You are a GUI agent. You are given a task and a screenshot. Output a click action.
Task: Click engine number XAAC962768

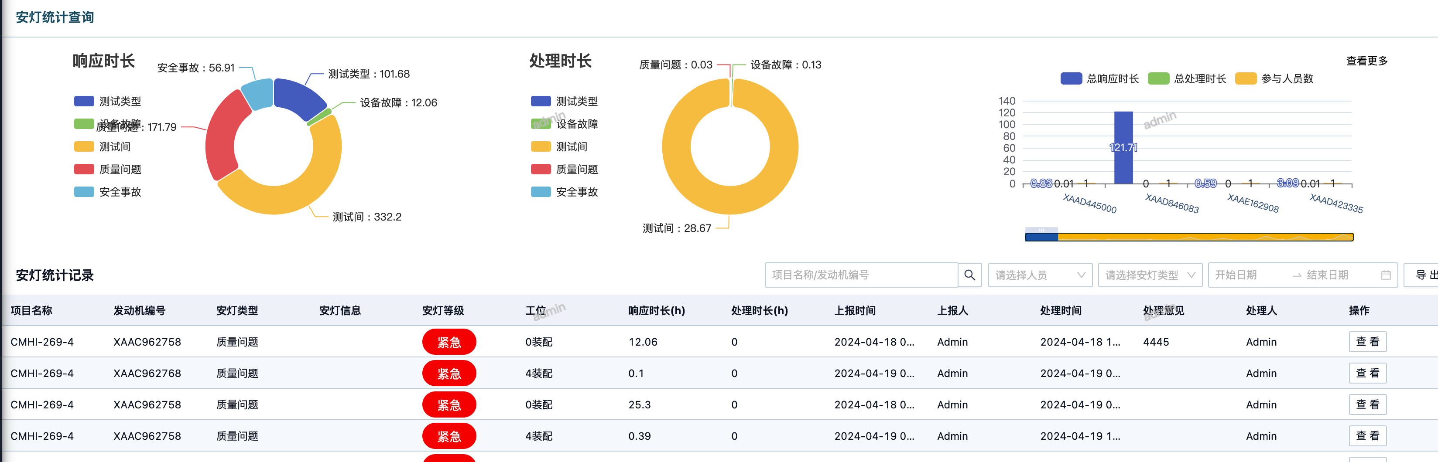point(147,373)
